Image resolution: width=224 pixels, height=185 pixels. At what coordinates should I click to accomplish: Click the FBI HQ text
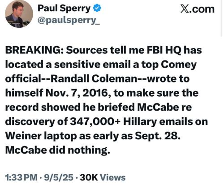(x=164, y=50)
